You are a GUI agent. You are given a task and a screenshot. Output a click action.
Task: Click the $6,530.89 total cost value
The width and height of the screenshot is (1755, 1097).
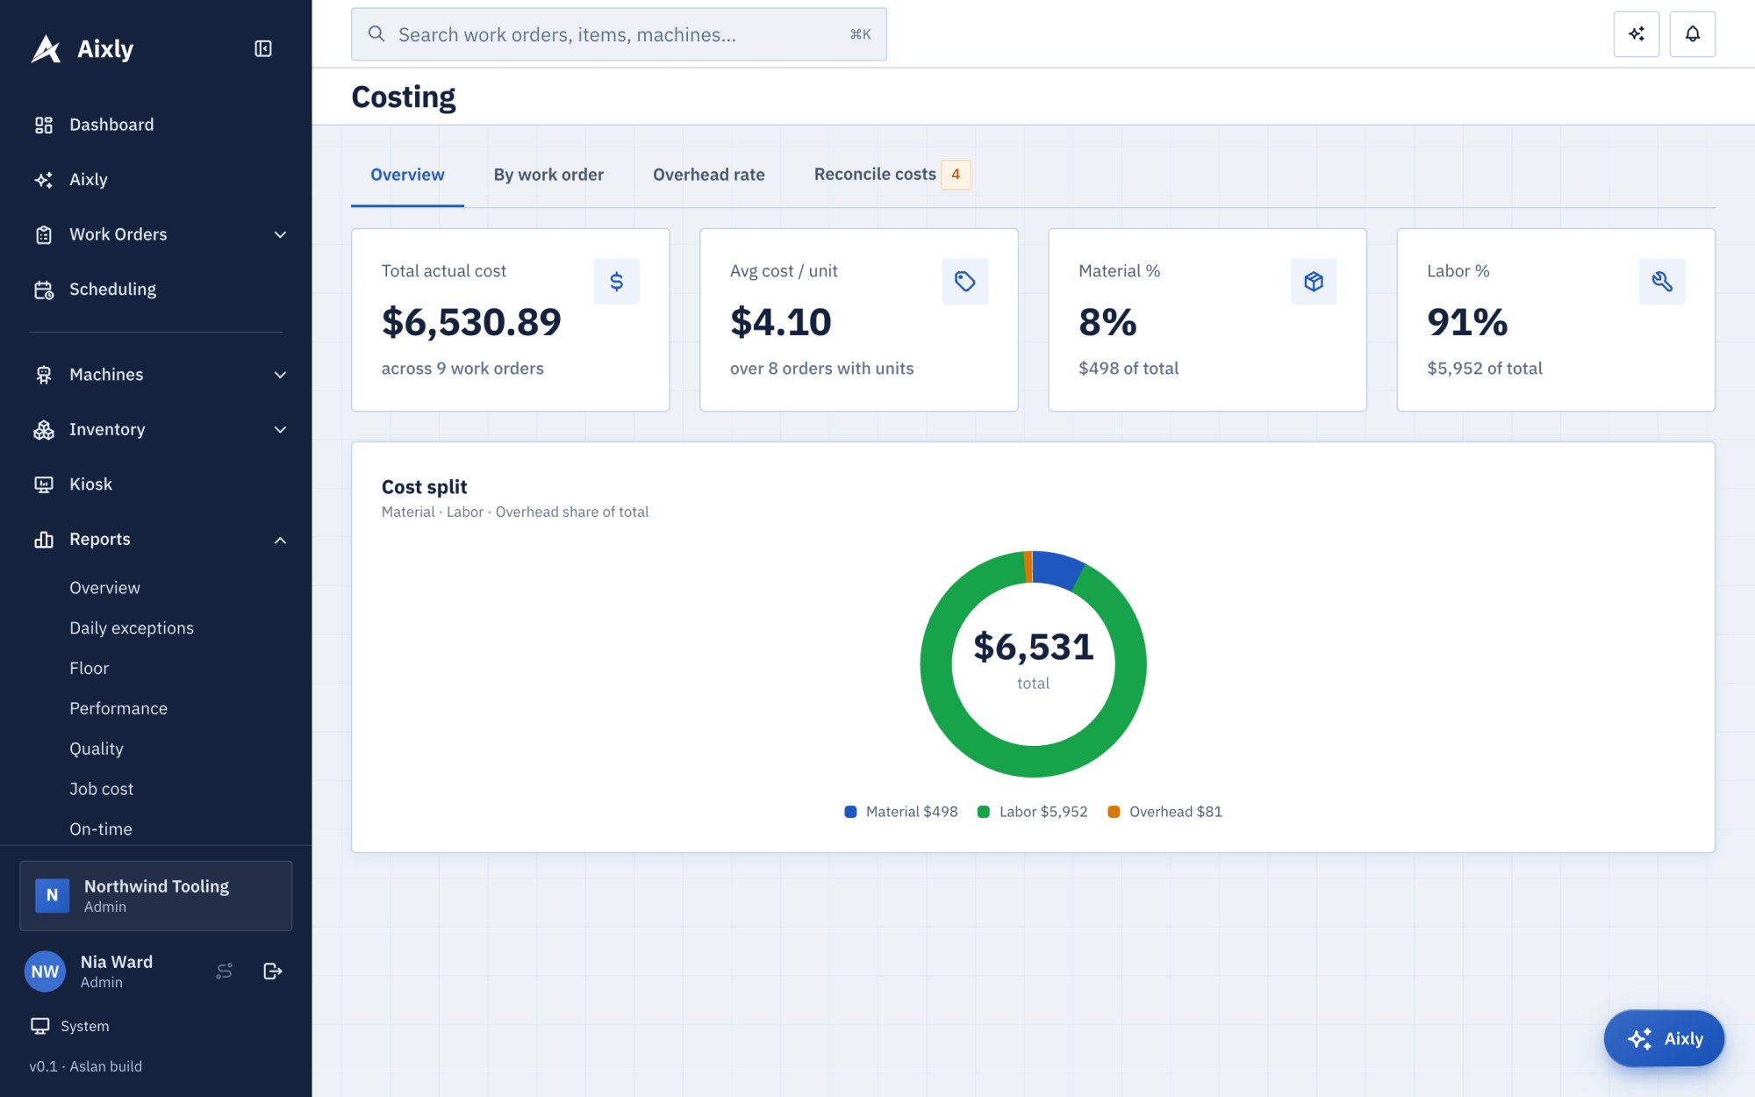tap(471, 322)
